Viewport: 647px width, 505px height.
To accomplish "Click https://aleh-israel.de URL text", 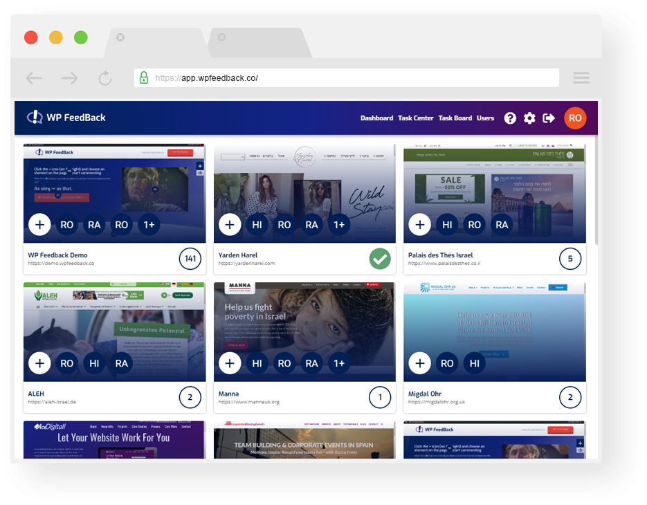I will [52, 402].
